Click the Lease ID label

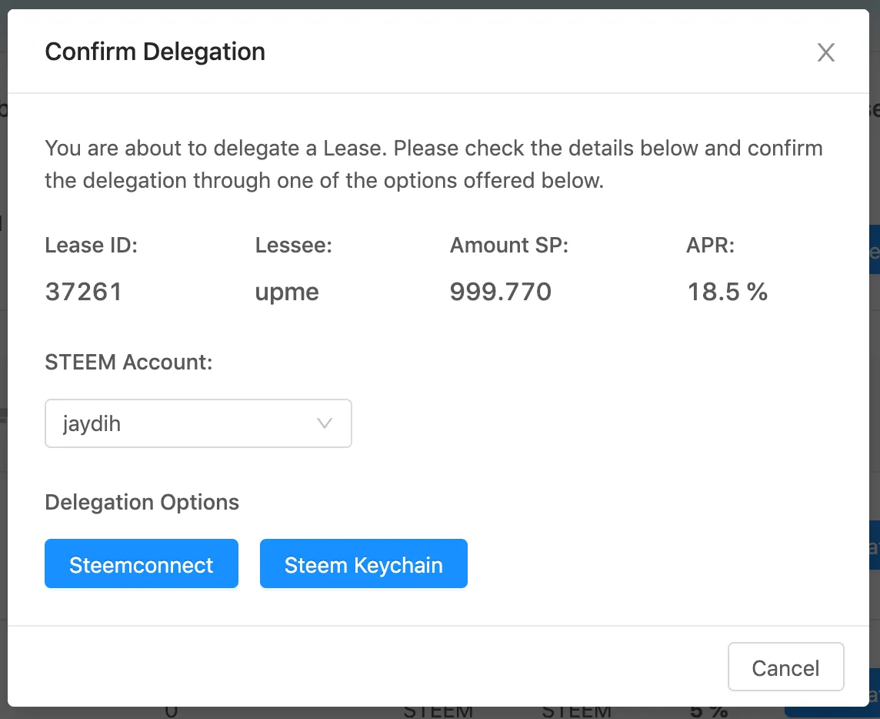91,246
